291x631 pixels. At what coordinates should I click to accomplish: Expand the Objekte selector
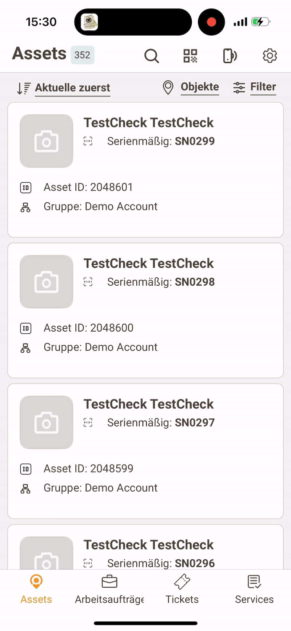[200, 87]
